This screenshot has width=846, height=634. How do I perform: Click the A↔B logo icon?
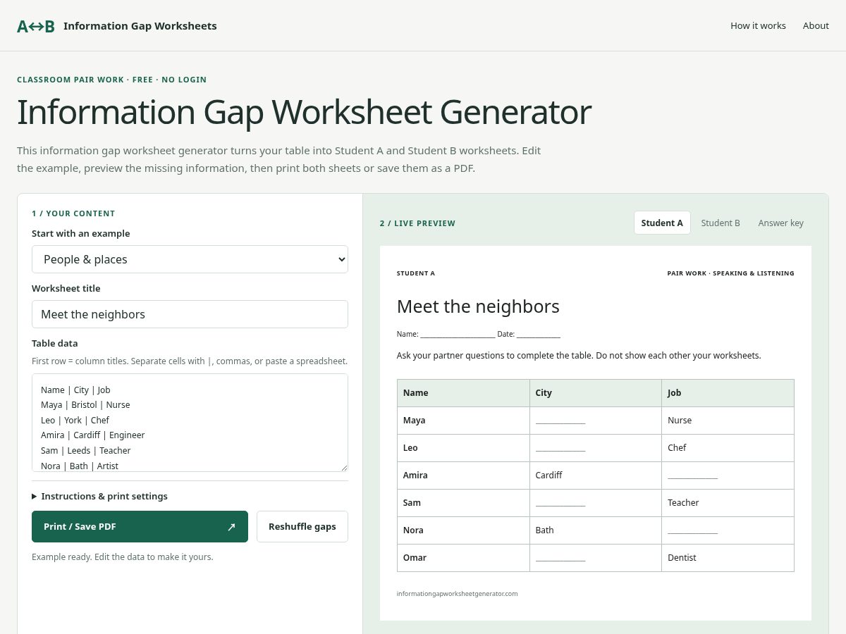[x=36, y=26]
